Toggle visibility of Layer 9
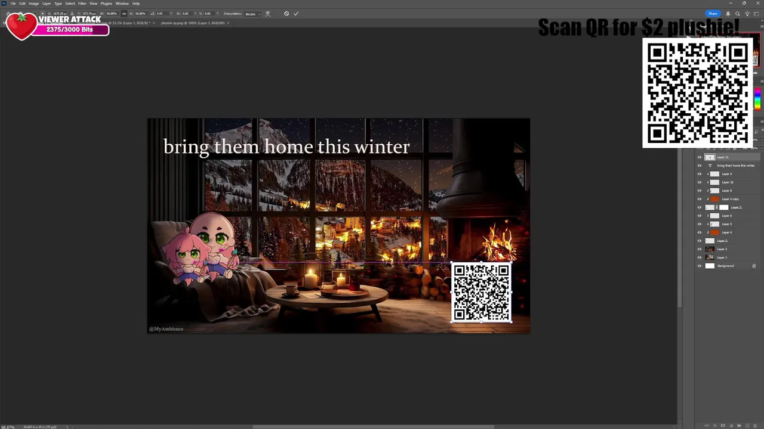This screenshot has height=429, width=764. 700,174
